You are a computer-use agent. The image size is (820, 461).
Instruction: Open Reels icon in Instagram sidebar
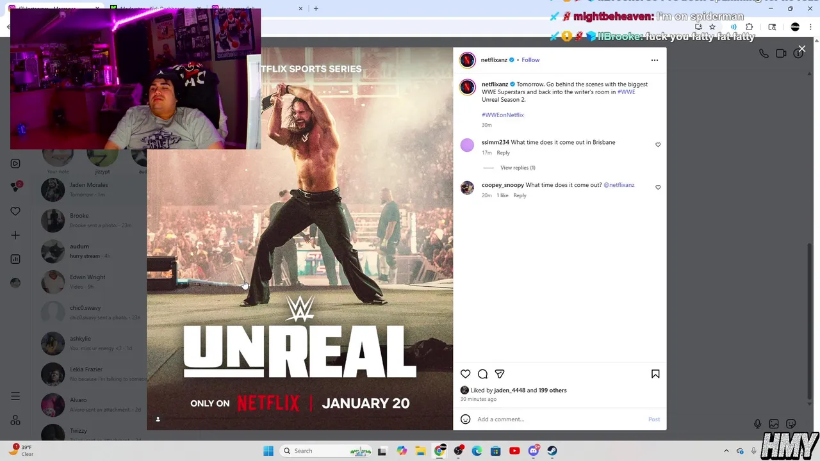coord(15,163)
